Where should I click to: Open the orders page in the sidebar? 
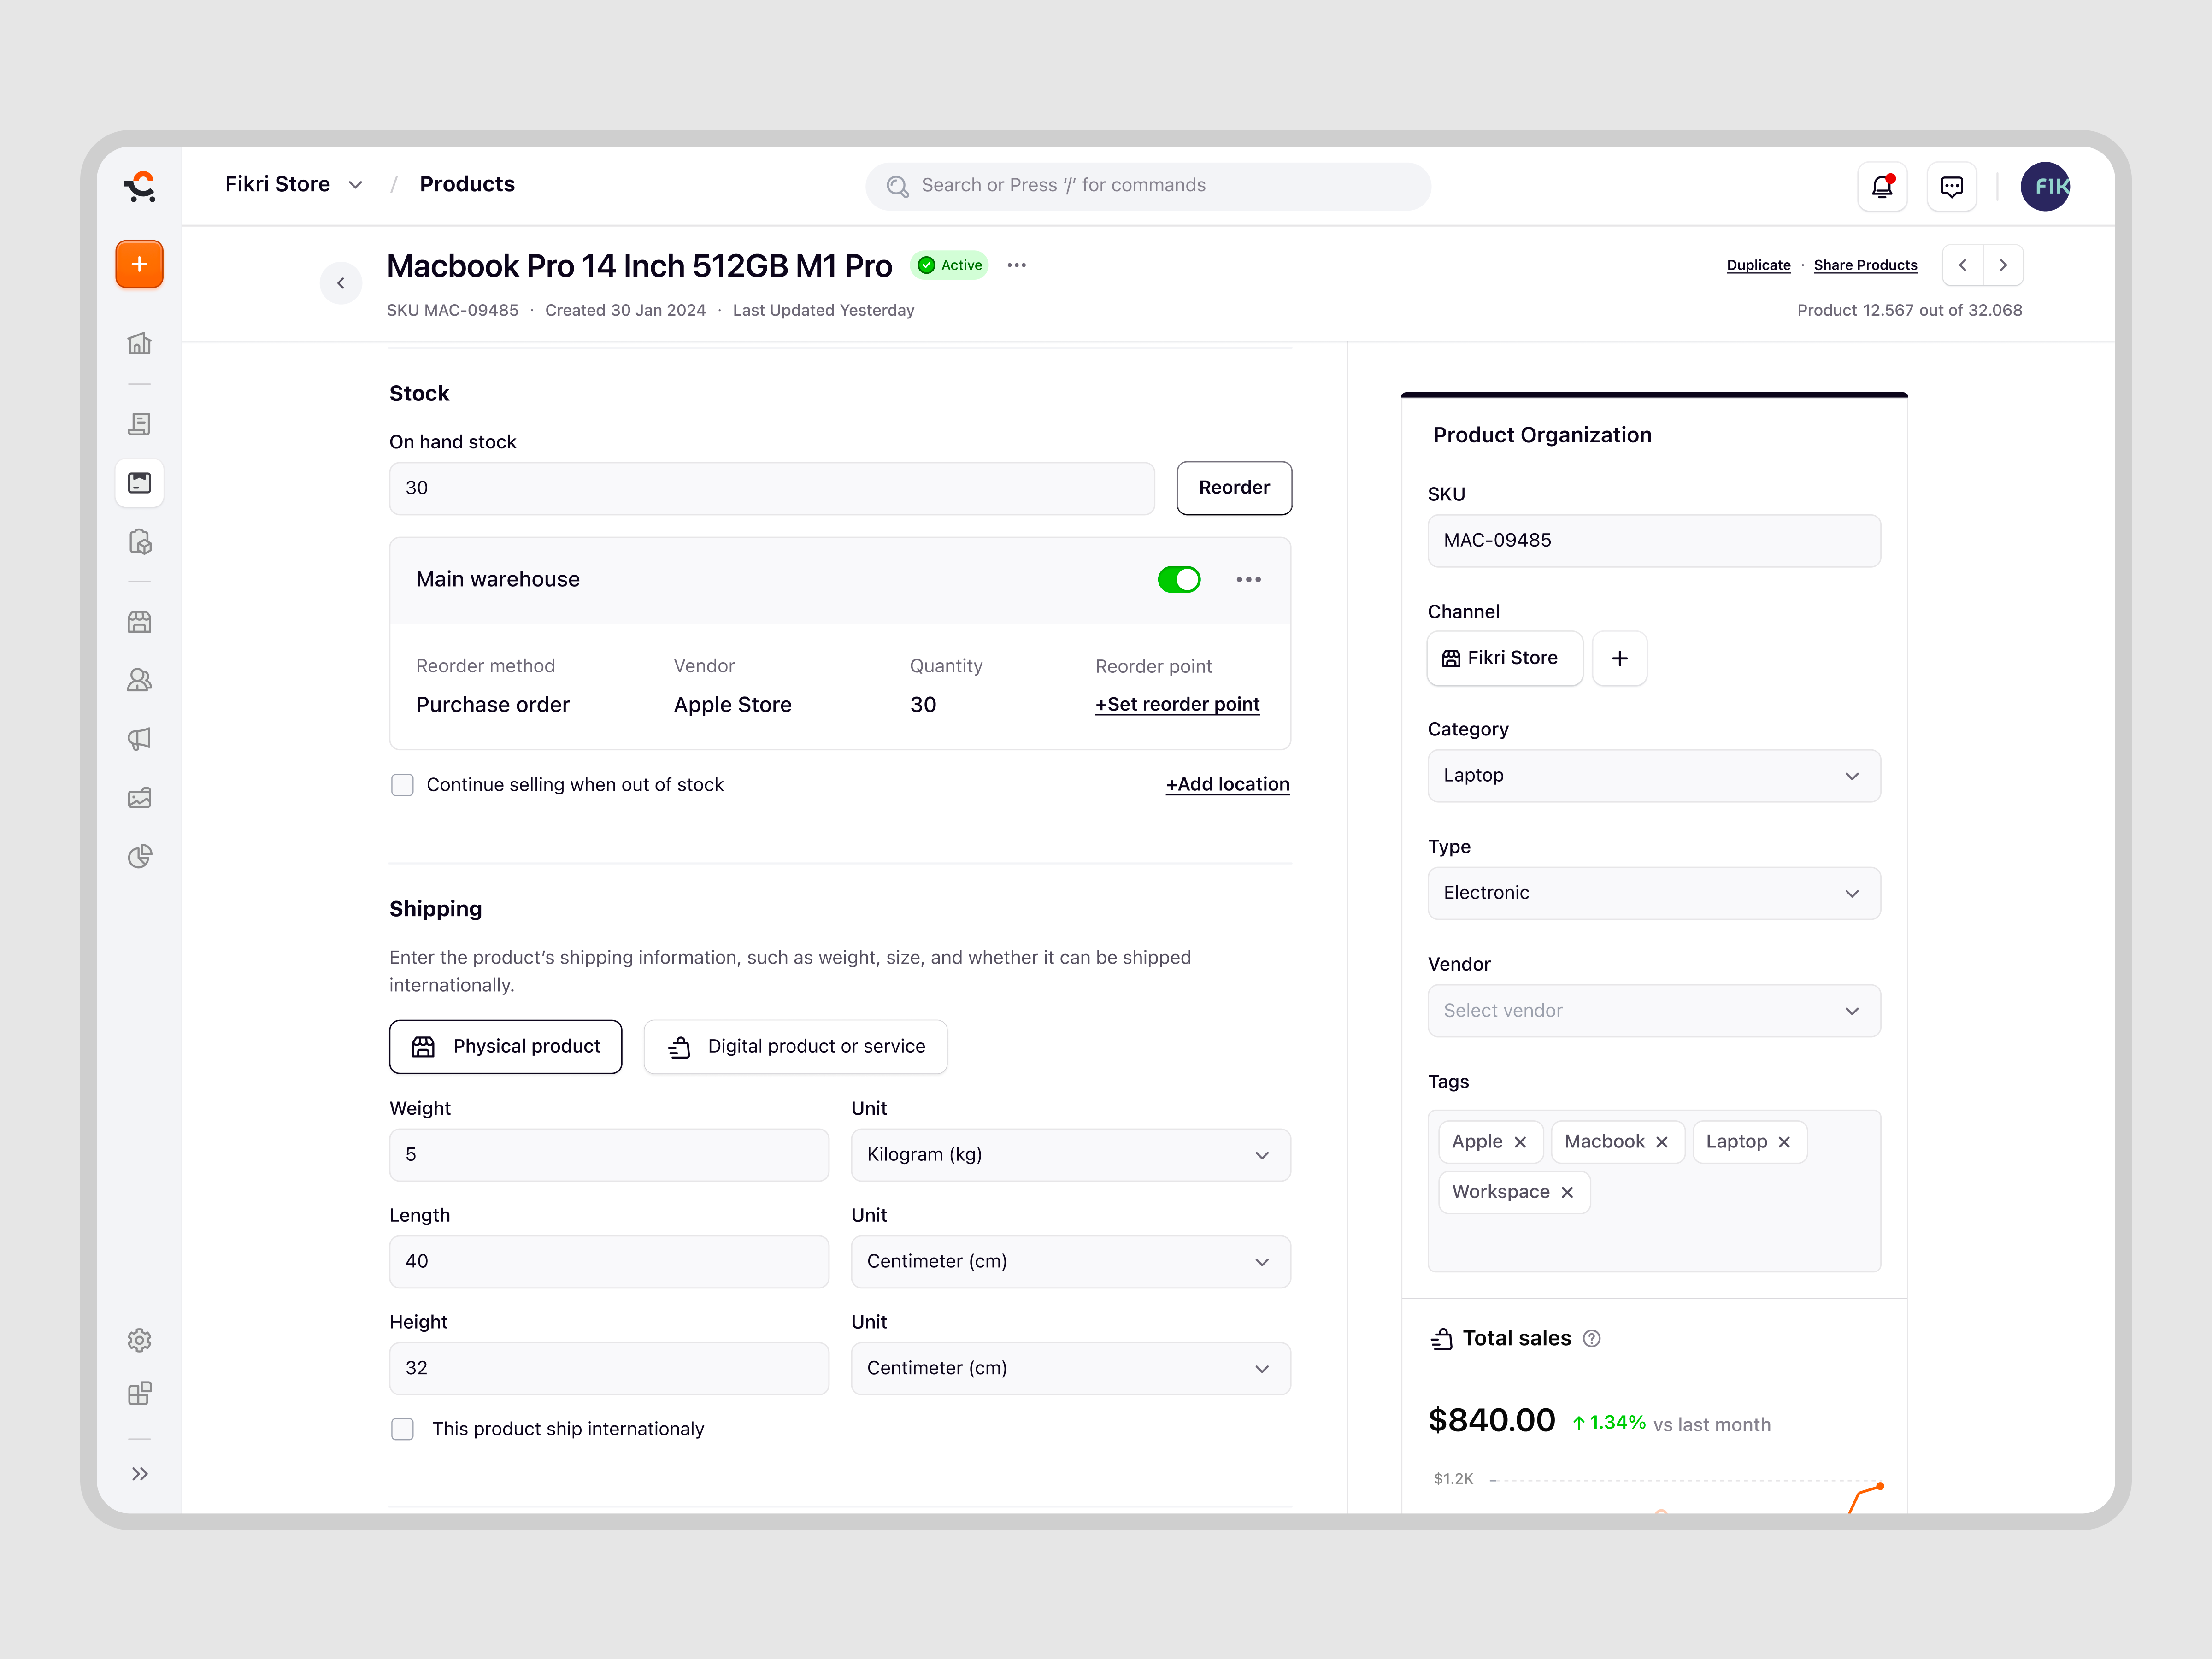coord(139,424)
